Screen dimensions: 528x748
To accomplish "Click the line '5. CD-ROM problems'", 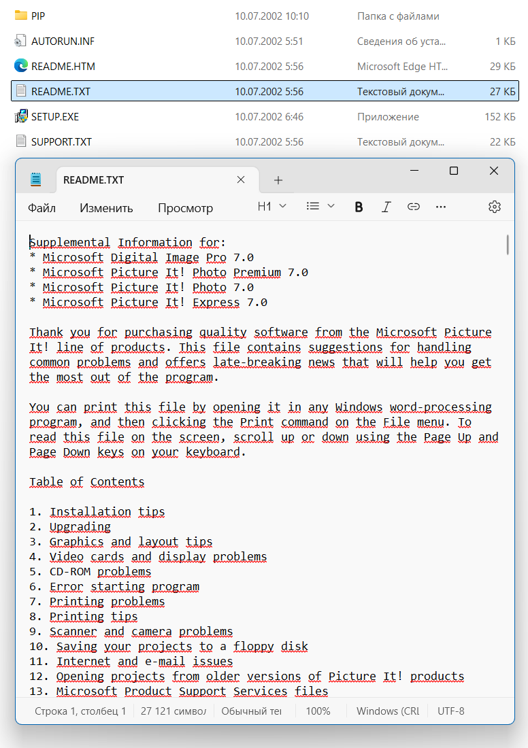I will tap(90, 572).
